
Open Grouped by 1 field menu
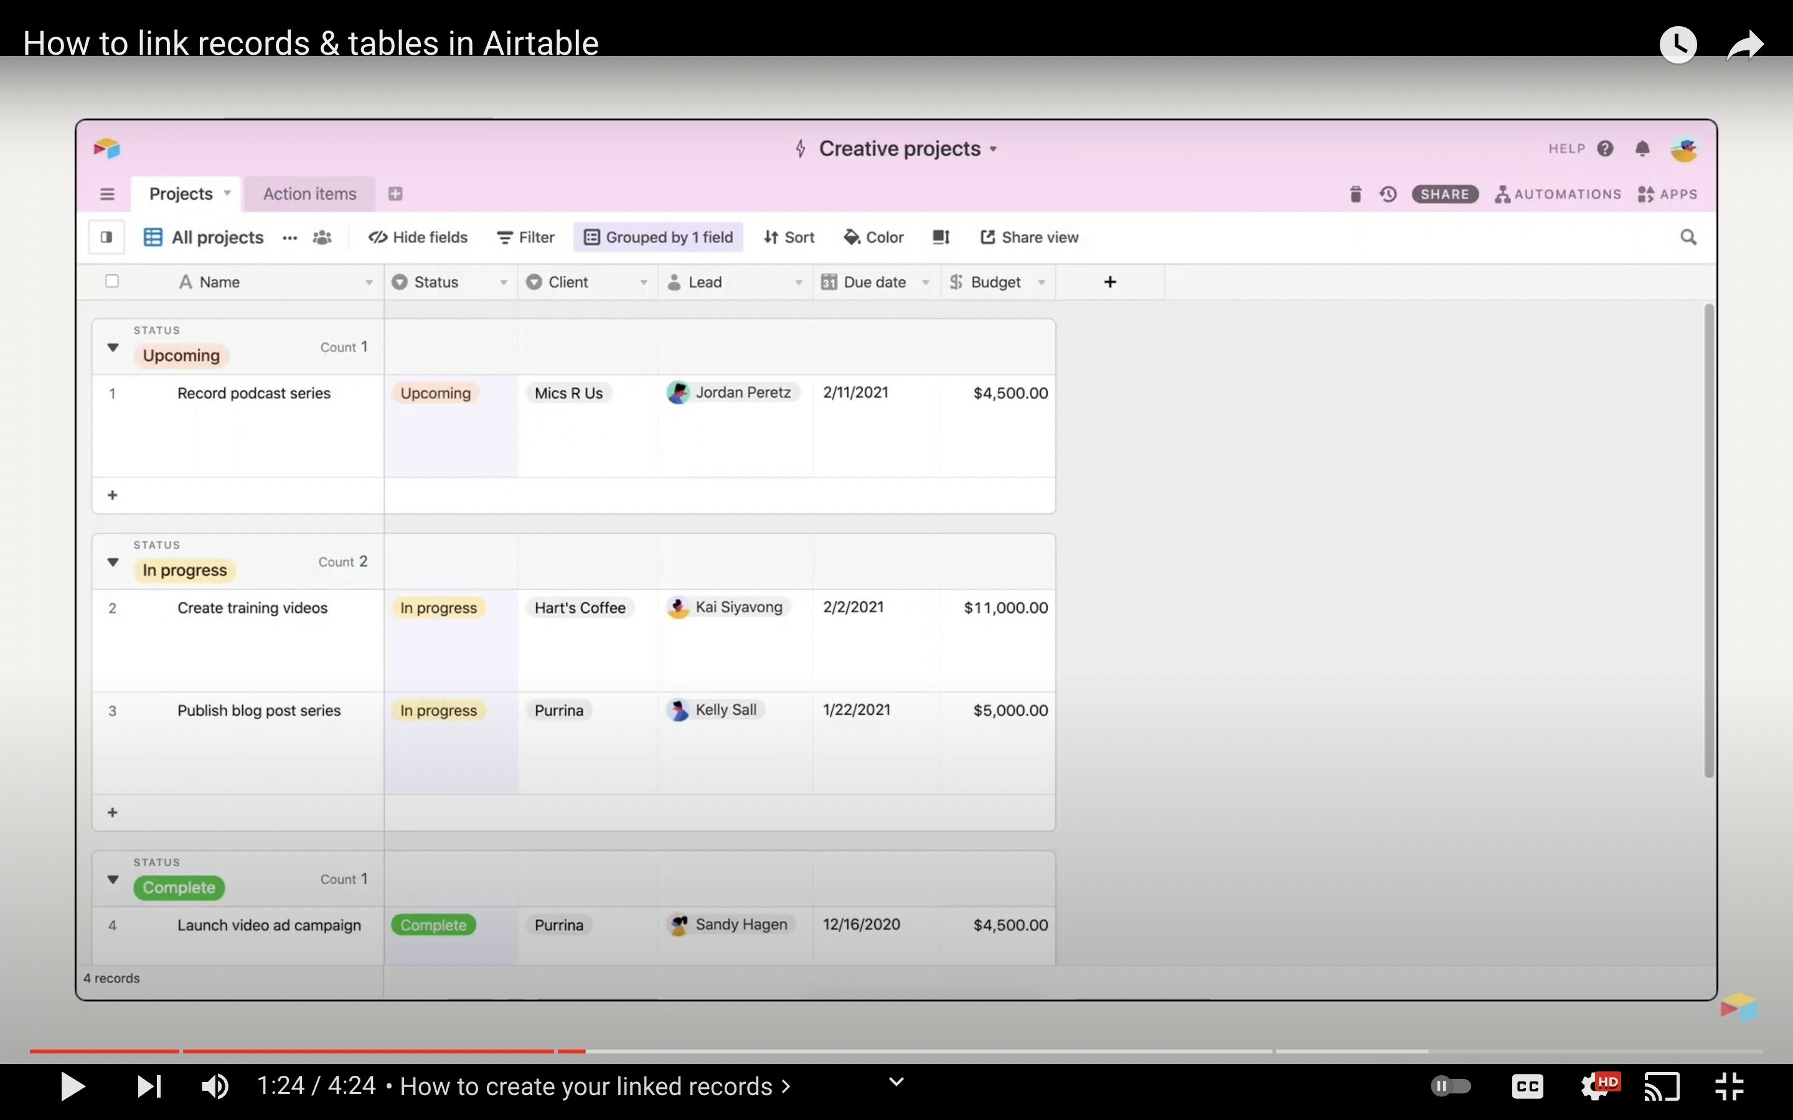pos(658,237)
